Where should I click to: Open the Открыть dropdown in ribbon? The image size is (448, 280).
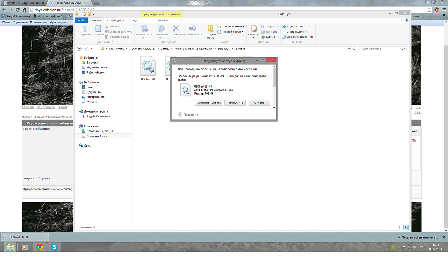(x=269, y=27)
